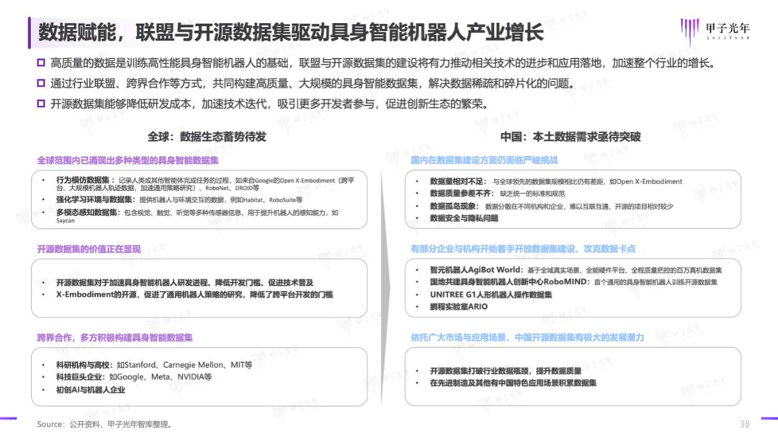Viewport: 778px width, 437px height.
Task: Click the 全球：数据生态蓄势待发 column heading
Action: point(207,136)
